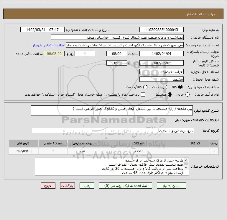Click the جزئیات اطلاعات نیاز header title
Image resolution: width=227 pixels, height=220 pixels.
click(x=201, y=14)
